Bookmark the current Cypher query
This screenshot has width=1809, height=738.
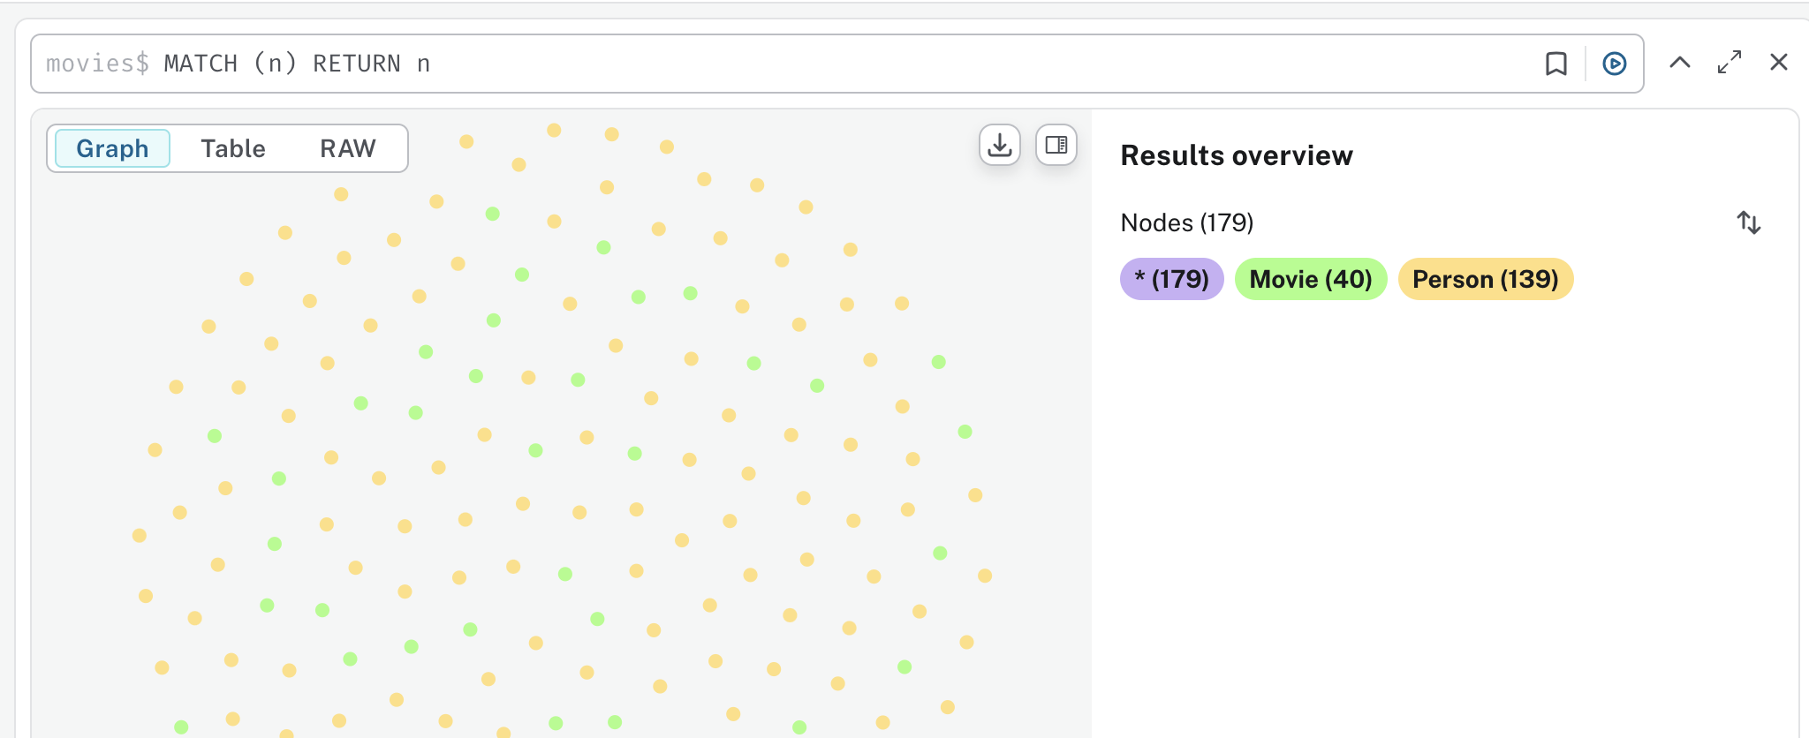(x=1556, y=63)
